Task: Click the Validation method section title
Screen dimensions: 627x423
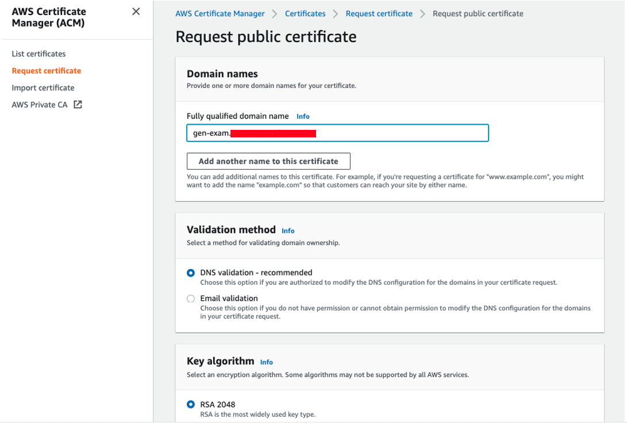Action: pos(231,229)
